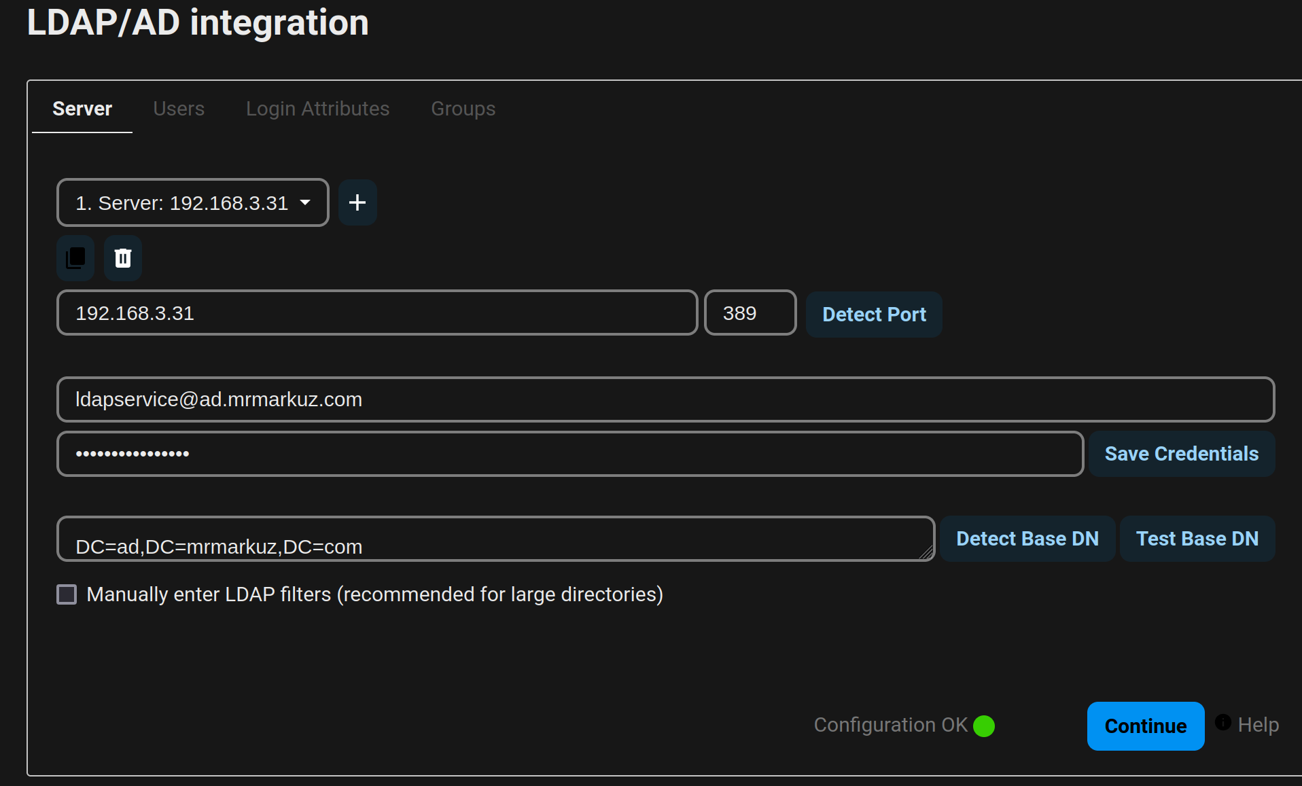
Task: Switch to the Users tab
Action: [x=179, y=109]
